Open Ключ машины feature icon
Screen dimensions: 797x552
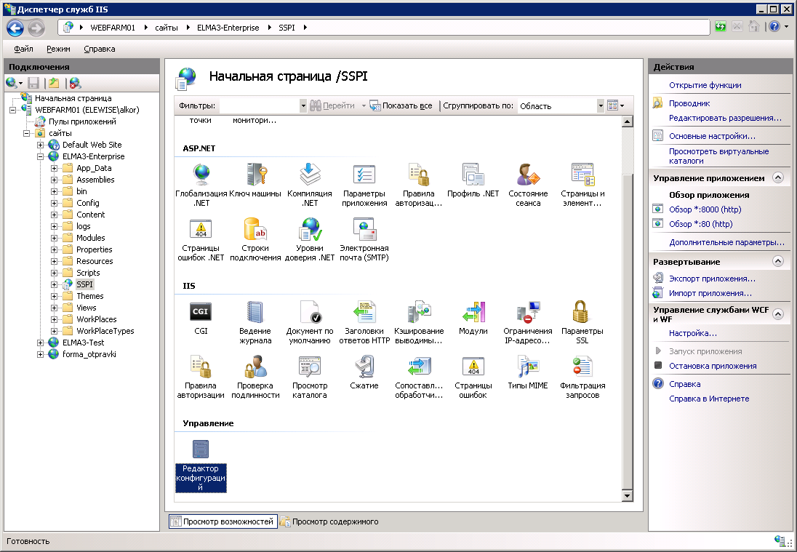click(255, 175)
